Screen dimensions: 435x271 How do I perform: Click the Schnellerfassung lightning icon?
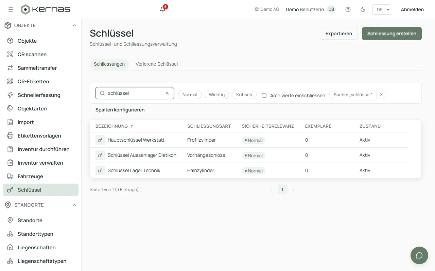(11, 95)
